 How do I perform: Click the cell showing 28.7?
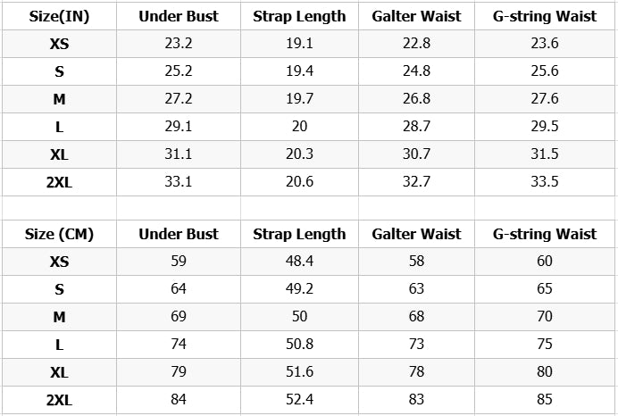click(416, 127)
